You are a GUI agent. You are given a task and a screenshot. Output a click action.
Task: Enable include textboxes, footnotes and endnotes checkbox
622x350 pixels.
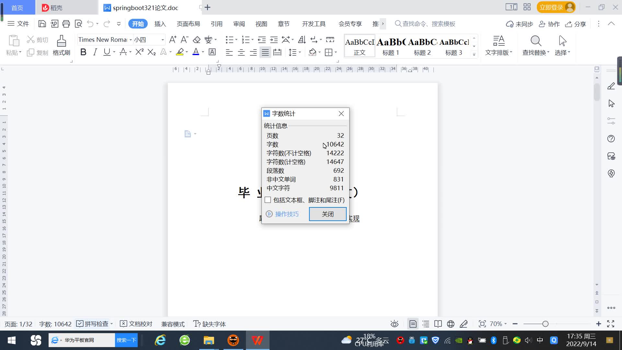(x=268, y=200)
